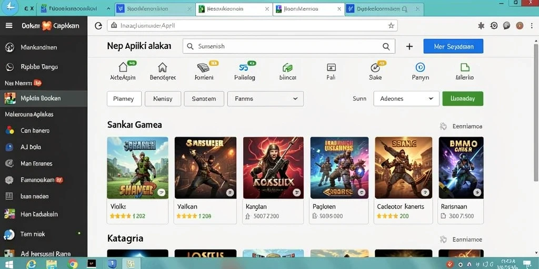Click Eanniamoe link next to Katagria
Viewport: 539px width, 269px height.
coord(467,240)
